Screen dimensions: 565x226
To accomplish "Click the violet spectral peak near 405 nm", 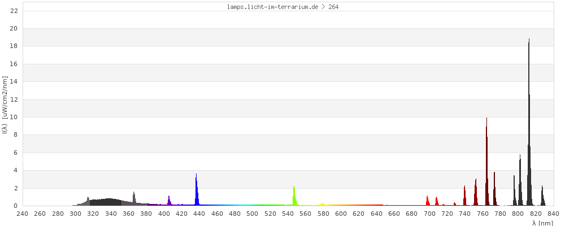I will (169, 201).
